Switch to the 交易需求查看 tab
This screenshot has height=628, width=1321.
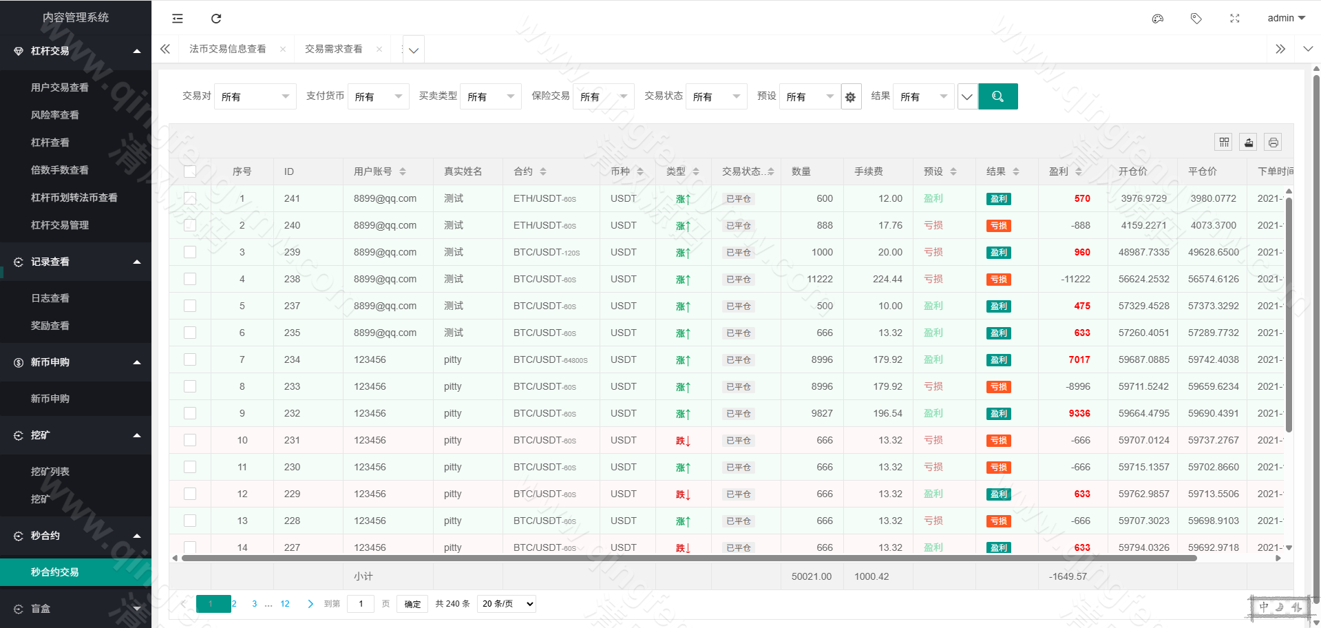click(334, 49)
